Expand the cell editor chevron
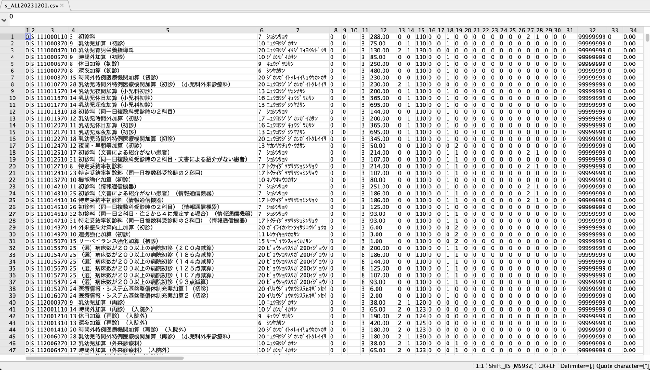Screen dimensions: 650x370 point(4,20)
